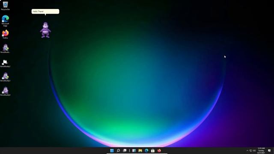Select the BonziBuddy3 desktop shortcut
Viewport: 274px width, 154px height.
pyautogui.click(x=6, y=77)
